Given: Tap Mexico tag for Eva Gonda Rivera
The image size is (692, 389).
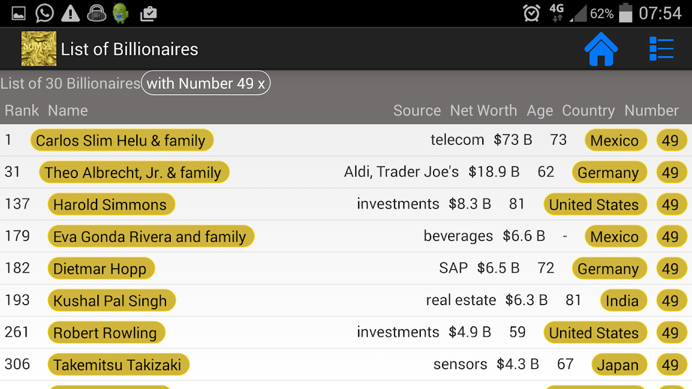Looking at the screenshot, I should [x=615, y=237].
